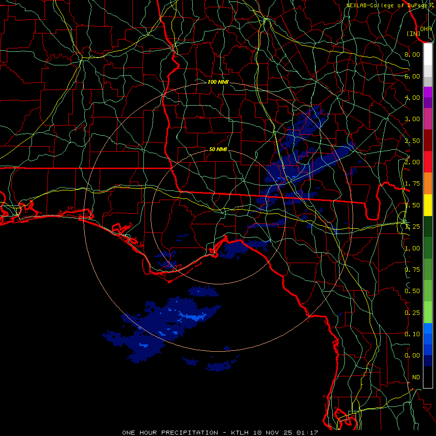This screenshot has height=436, width=436.
Task: Select the black ND legend swatch
Action: point(428,377)
